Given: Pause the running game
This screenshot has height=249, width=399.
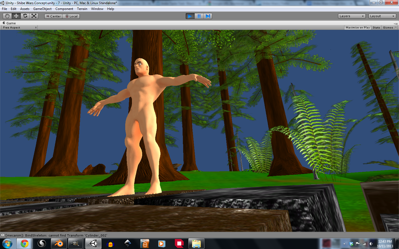Looking at the screenshot, I should point(199,16).
